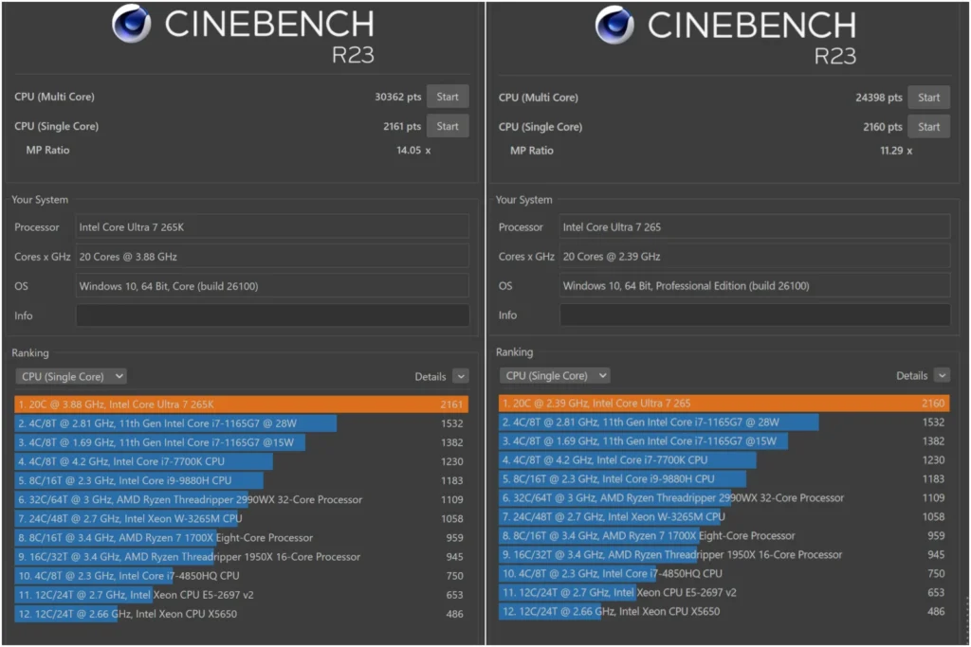Select Core i9-9880H row in left ranking
971x647 pixels.
click(x=242, y=480)
